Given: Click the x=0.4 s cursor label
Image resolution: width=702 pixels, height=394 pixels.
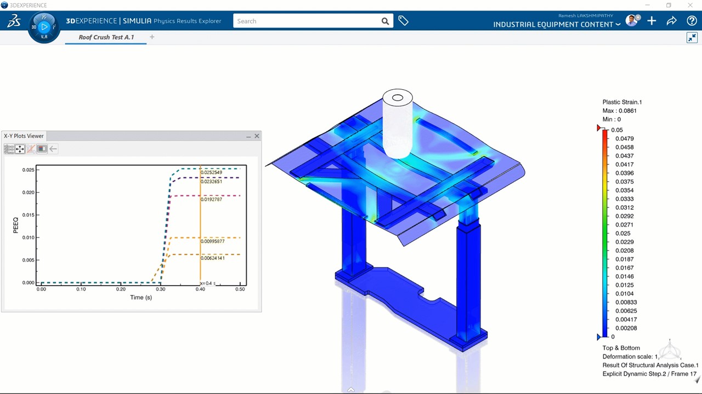Looking at the screenshot, I should pos(207,283).
